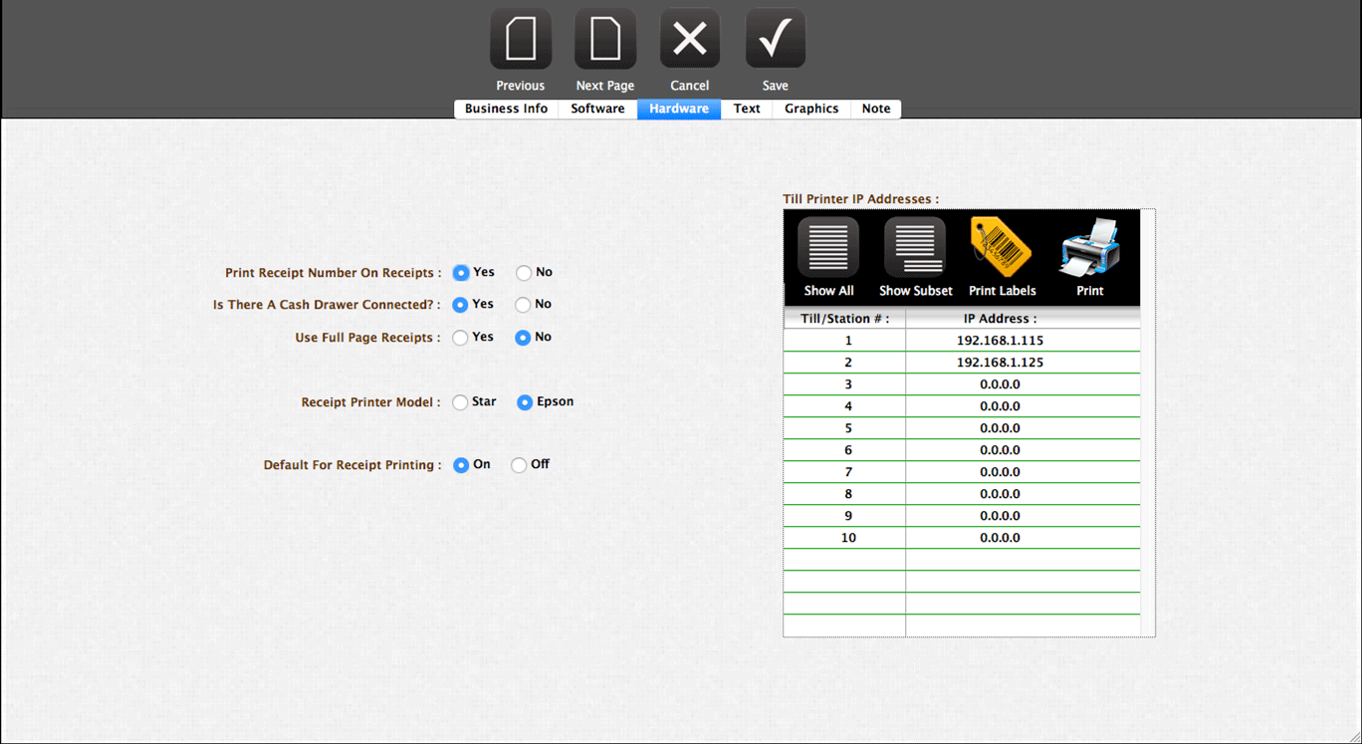Select the IP address for station 3
This screenshot has width=1362, height=744.
(1000, 384)
